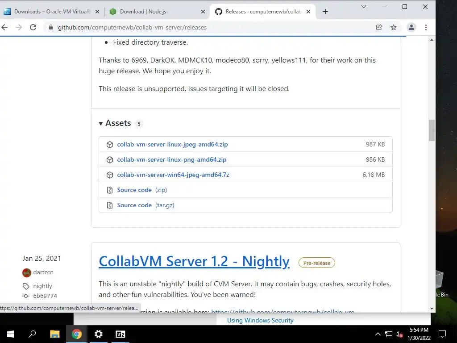The image size is (457, 343).
Task: Go back to the previous page
Action: point(4,27)
